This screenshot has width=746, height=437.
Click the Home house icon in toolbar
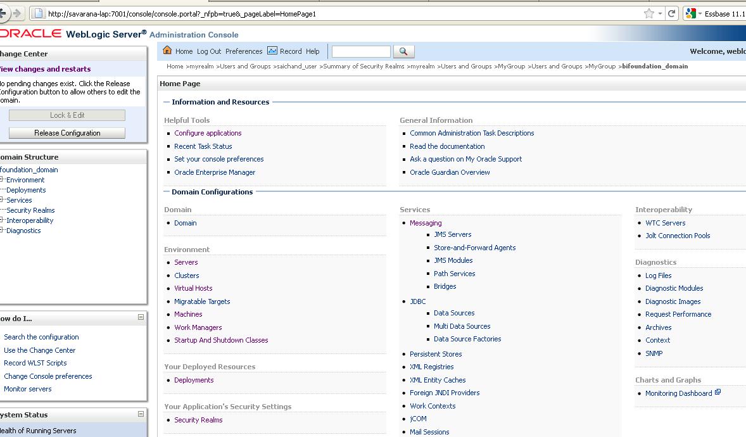click(x=167, y=51)
